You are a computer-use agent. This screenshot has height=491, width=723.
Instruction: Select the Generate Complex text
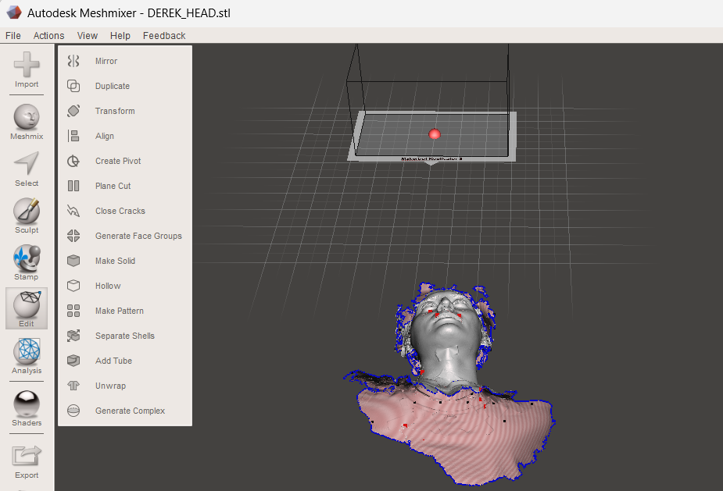click(x=130, y=411)
